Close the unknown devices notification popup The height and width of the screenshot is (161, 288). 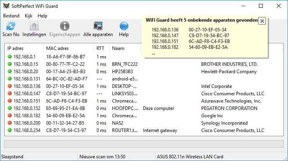[x=262, y=21]
